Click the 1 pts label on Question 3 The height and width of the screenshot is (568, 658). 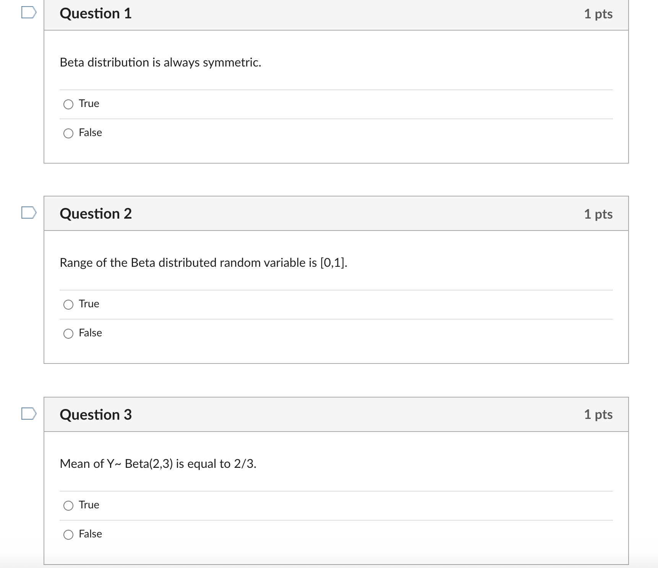tap(598, 414)
